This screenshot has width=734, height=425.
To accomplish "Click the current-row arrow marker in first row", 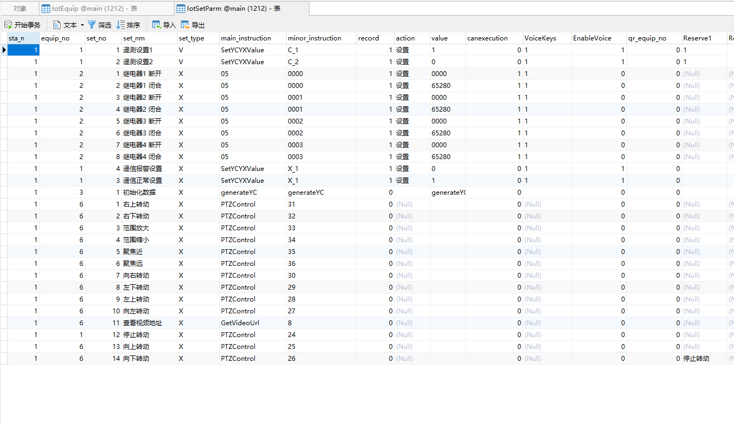I will 4,50.
